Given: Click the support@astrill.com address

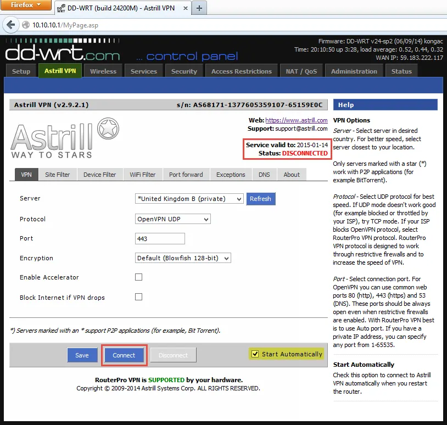Looking at the screenshot, I should click(x=301, y=128).
